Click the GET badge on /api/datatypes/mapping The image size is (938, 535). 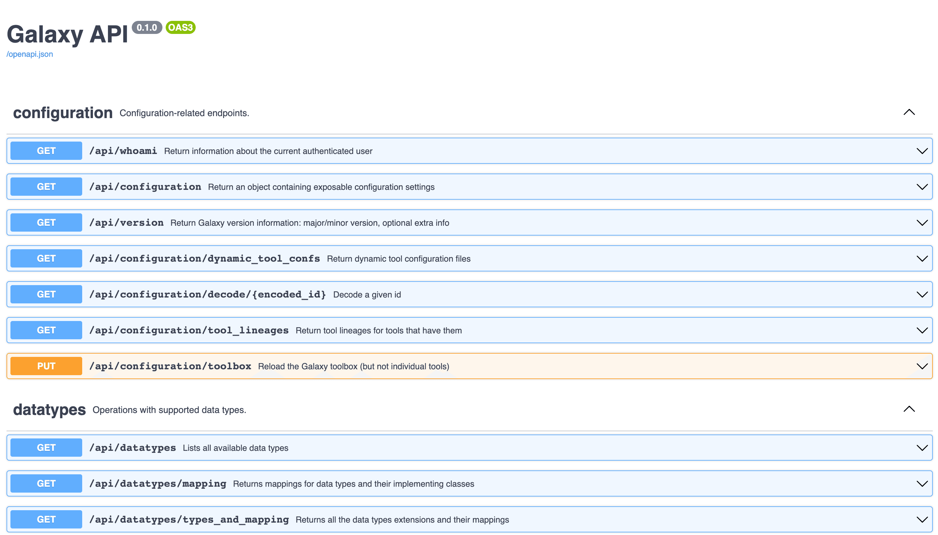pos(46,483)
